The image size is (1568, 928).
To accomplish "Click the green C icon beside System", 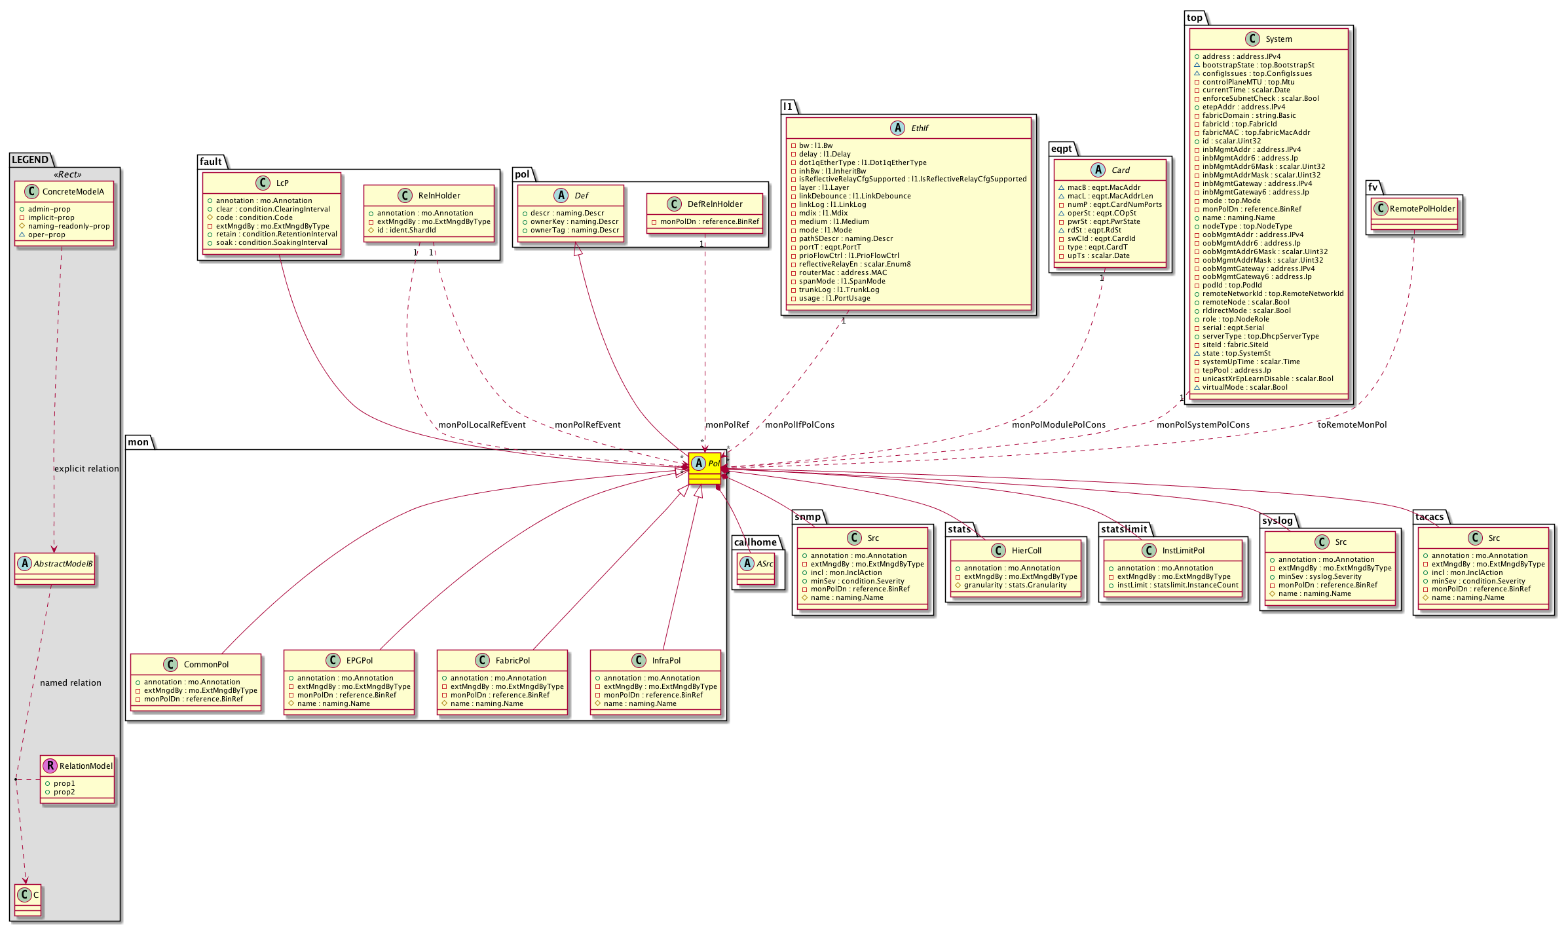I will tap(1252, 39).
